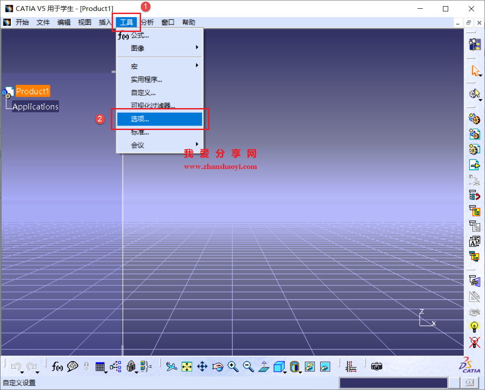This screenshot has width=485, height=390.
Task: Select the Zoom Out tool
Action: [x=248, y=366]
